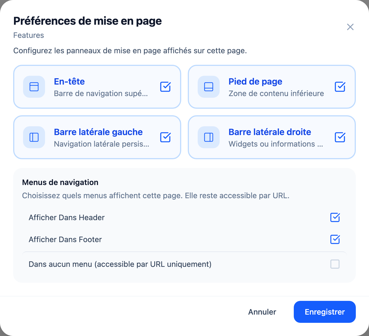The image size is (369, 336).
Task: Save with the Enregistrer button
Action: pyautogui.click(x=325, y=312)
